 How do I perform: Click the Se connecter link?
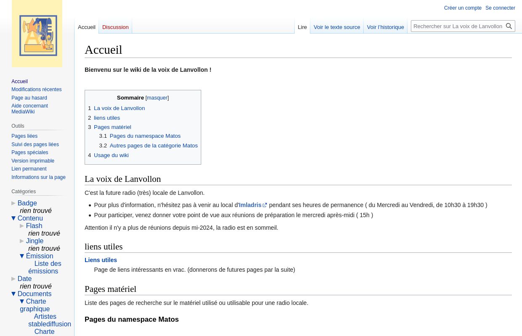[500, 8]
